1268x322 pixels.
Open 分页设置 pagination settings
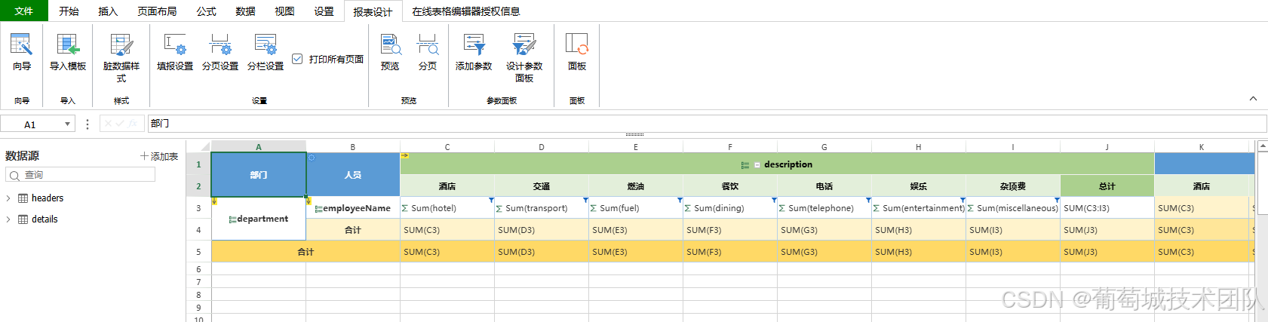point(220,52)
